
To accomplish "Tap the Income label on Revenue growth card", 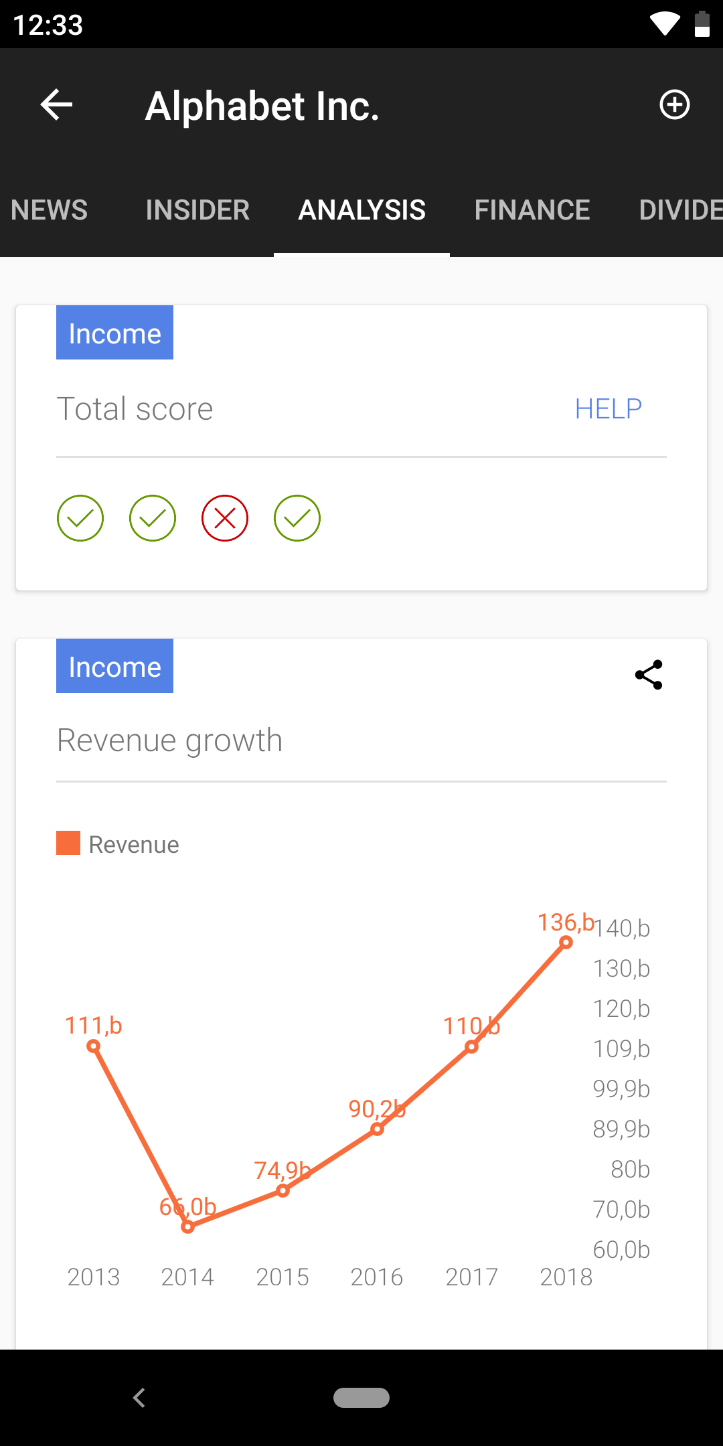I will pos(114,666).
